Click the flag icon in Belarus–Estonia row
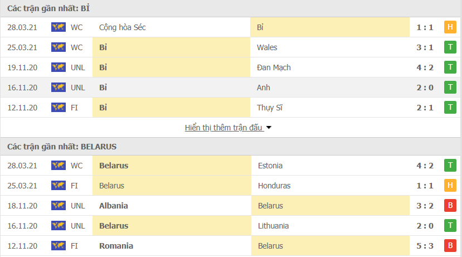Viewport: 462px width, 257px height. coord(58,166)
